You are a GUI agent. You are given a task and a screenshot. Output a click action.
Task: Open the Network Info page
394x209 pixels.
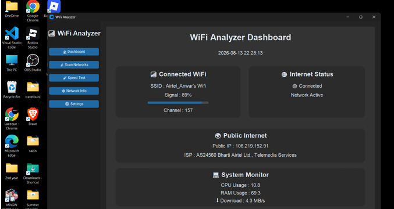[74, 91]
